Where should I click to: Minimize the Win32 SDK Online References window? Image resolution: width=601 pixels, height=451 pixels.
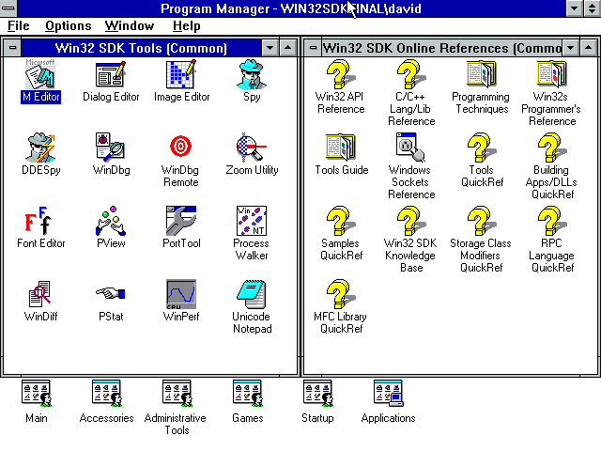[570, 48]
